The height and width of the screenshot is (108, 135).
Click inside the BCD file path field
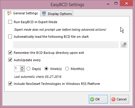pyautogui.click(x=66, y=45)
